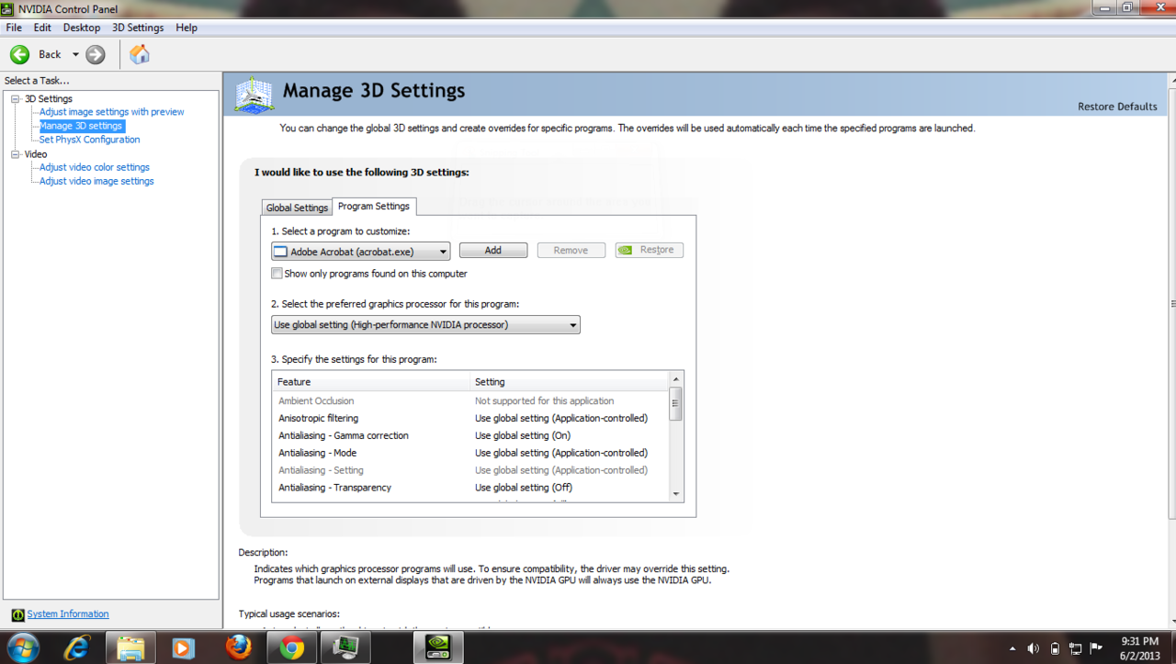
Task: Open 'Set PhysX Configuration' task
Action: (90, 140)
